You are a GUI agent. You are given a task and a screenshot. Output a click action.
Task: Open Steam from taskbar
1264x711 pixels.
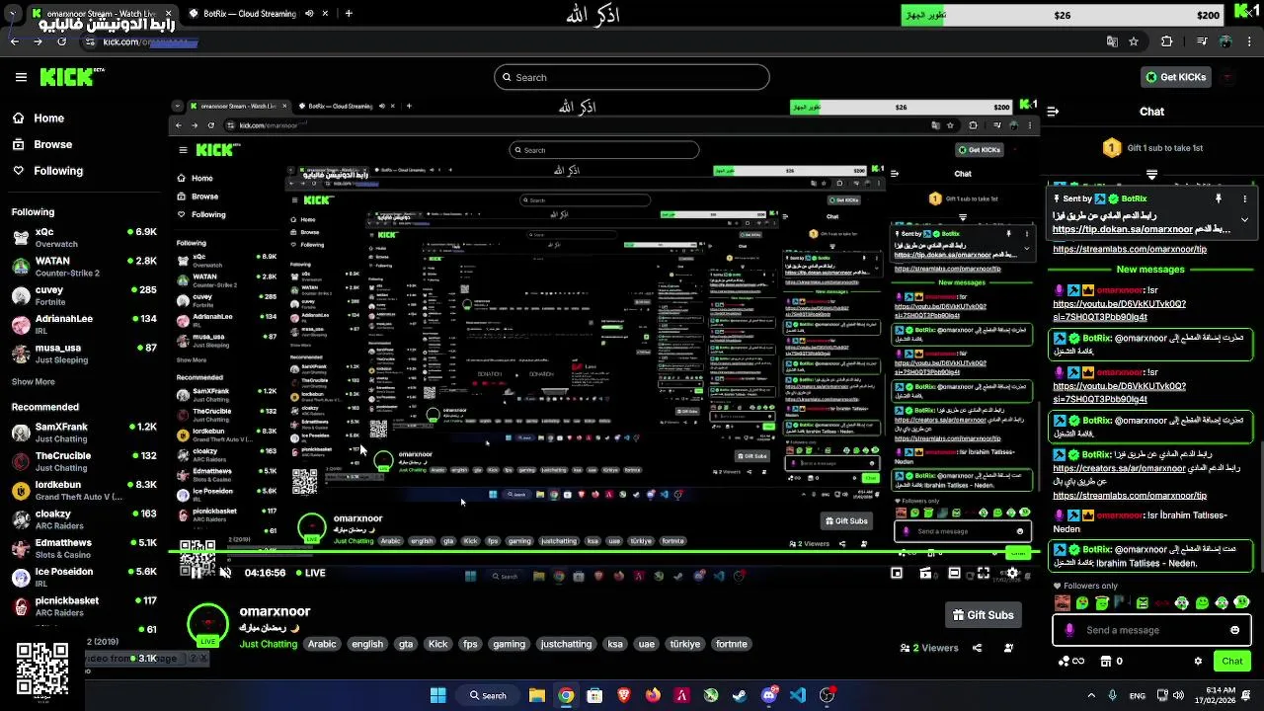click(x=740, y=695)
